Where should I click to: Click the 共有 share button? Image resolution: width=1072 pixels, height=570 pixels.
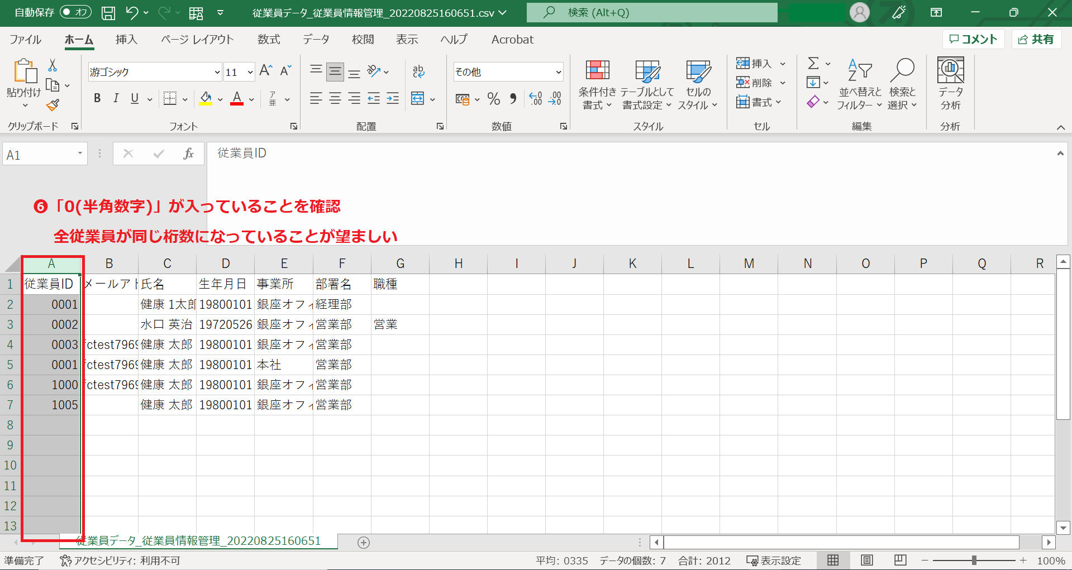pyautogui.click(x=1036, y=39)
